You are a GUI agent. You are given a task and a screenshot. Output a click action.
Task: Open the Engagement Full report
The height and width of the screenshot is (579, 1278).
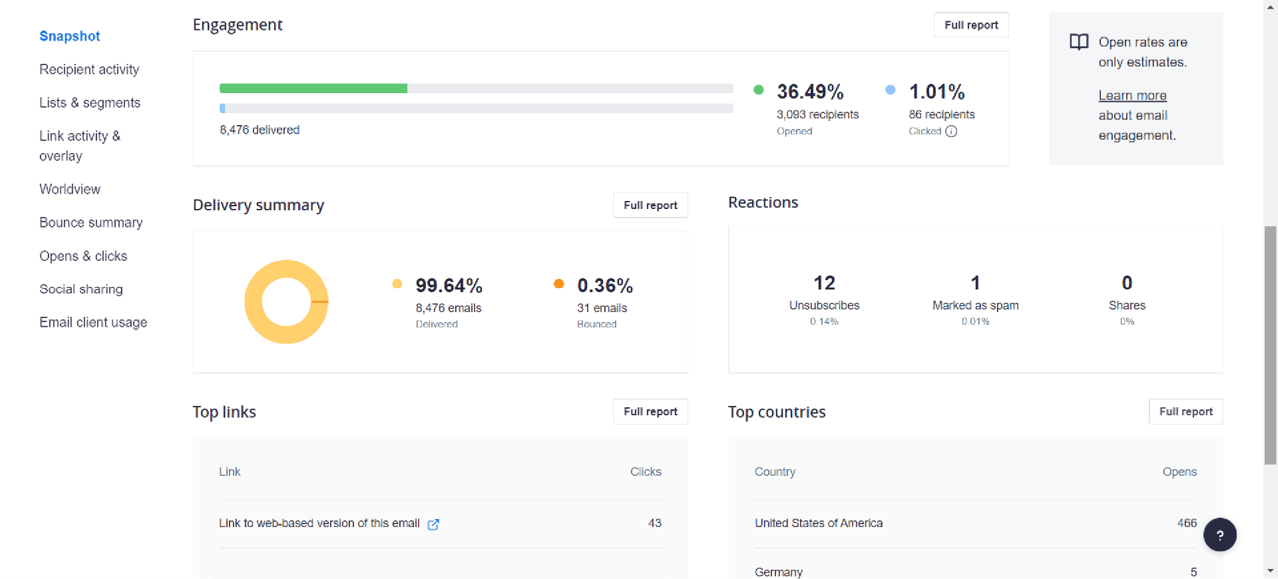(970, 25)
